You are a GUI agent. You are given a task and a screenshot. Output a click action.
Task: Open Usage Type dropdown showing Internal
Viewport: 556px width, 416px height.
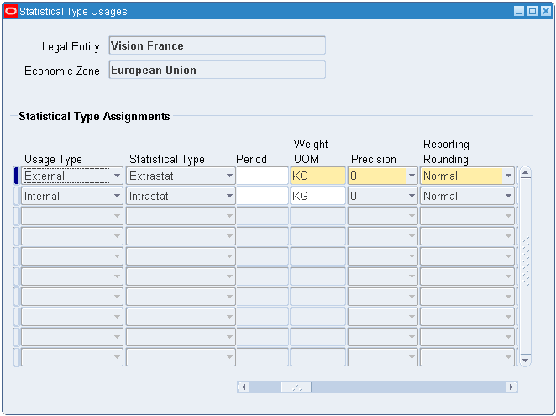[x=72, y=196]
